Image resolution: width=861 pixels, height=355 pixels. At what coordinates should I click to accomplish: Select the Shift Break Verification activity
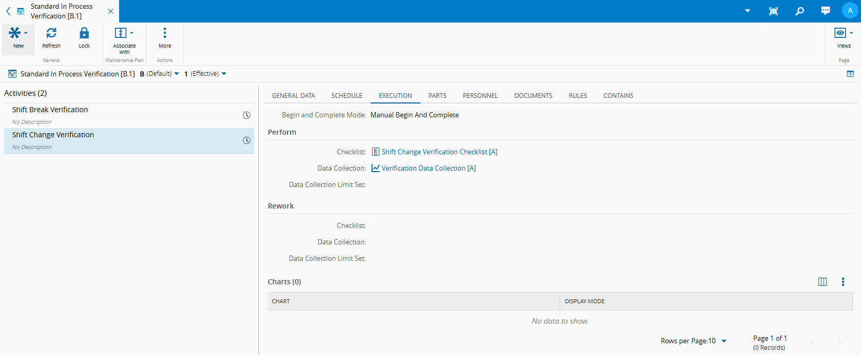click(50, 110)
